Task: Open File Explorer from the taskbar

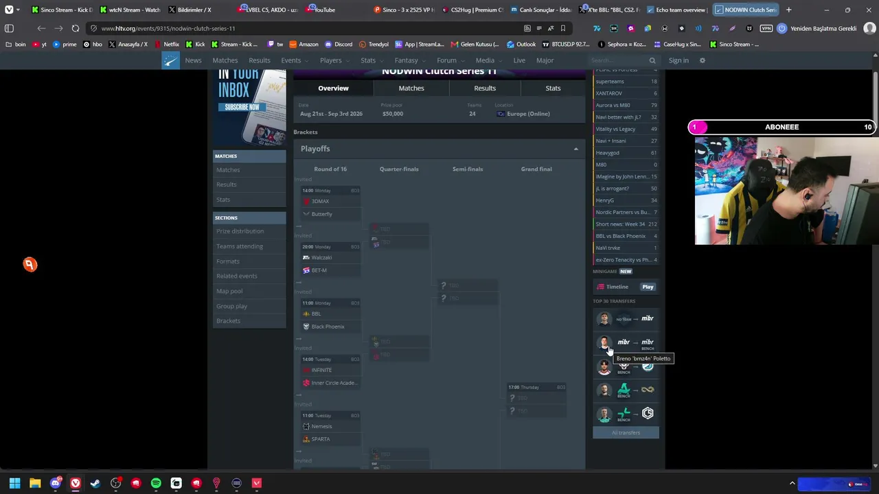Action: [35, 483]
